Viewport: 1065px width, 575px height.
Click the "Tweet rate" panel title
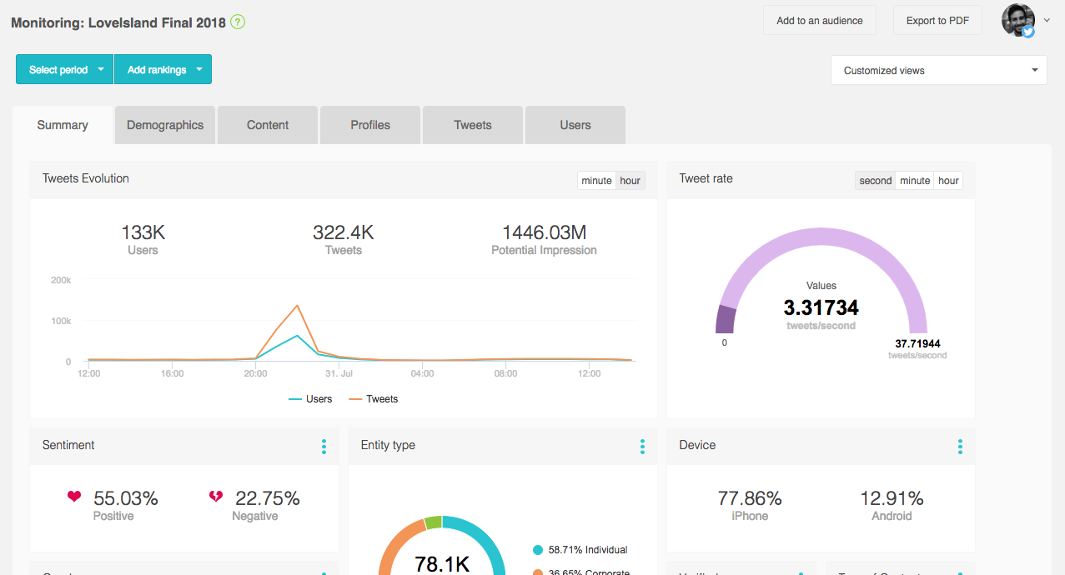(706, 178)
